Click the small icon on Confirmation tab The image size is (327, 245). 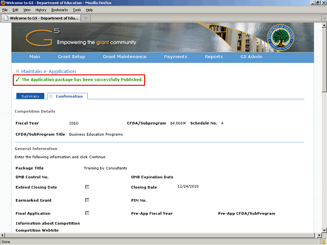(x=51, y=96)
